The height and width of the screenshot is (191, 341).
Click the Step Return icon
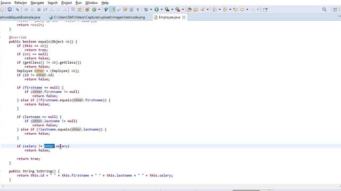pos(64,10)
